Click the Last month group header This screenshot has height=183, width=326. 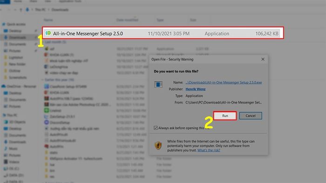pos(55,42)
